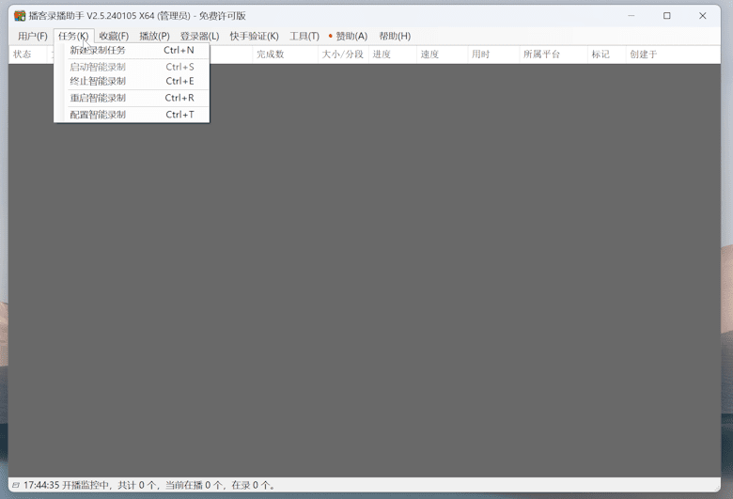Image resolution: width=733 pixels, height=499 pixels.
Task: Open the 工具(T) menu
Action: tap(304, 36)
